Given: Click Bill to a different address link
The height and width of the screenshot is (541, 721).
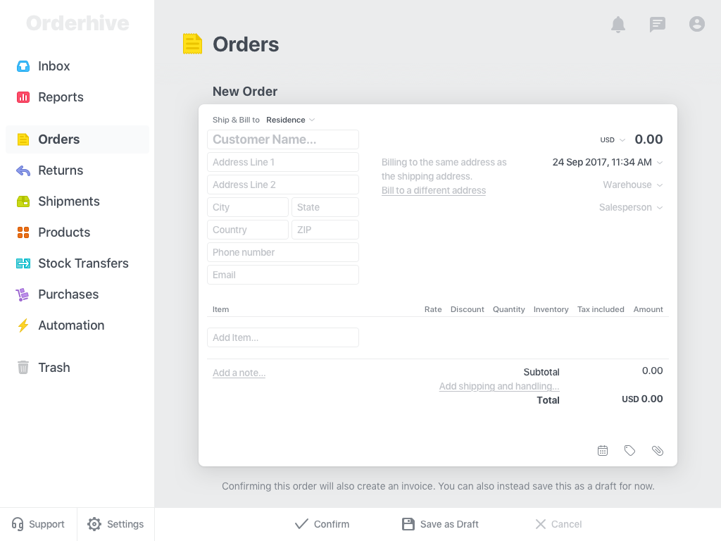Looking at the screenshot, I should [x=434, y=190].
